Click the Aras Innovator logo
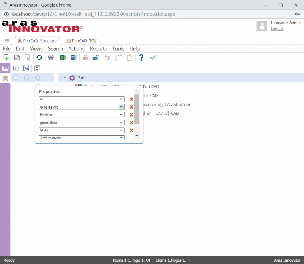304x264 pixels. (42, 27)
